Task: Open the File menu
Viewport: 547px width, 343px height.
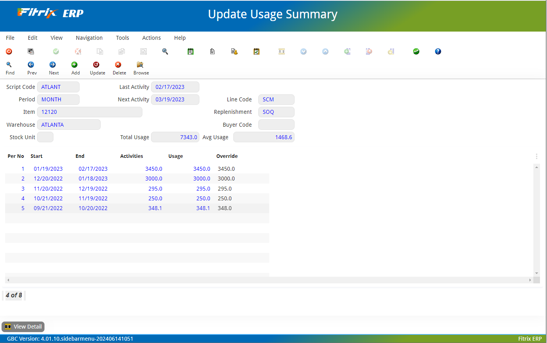Action: tap(10, 38)
